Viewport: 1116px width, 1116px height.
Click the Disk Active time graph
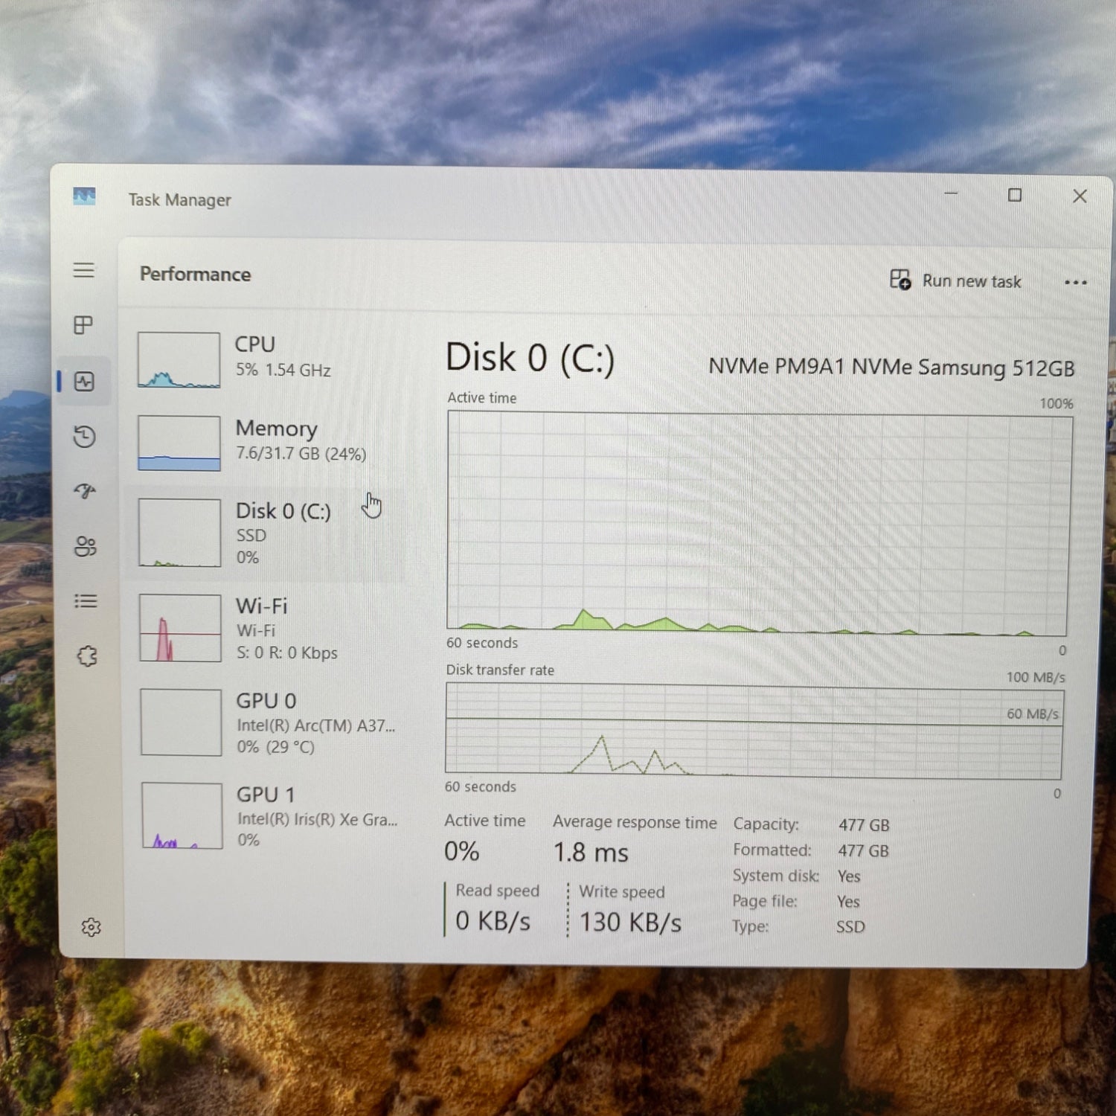[x=757, y=523]
